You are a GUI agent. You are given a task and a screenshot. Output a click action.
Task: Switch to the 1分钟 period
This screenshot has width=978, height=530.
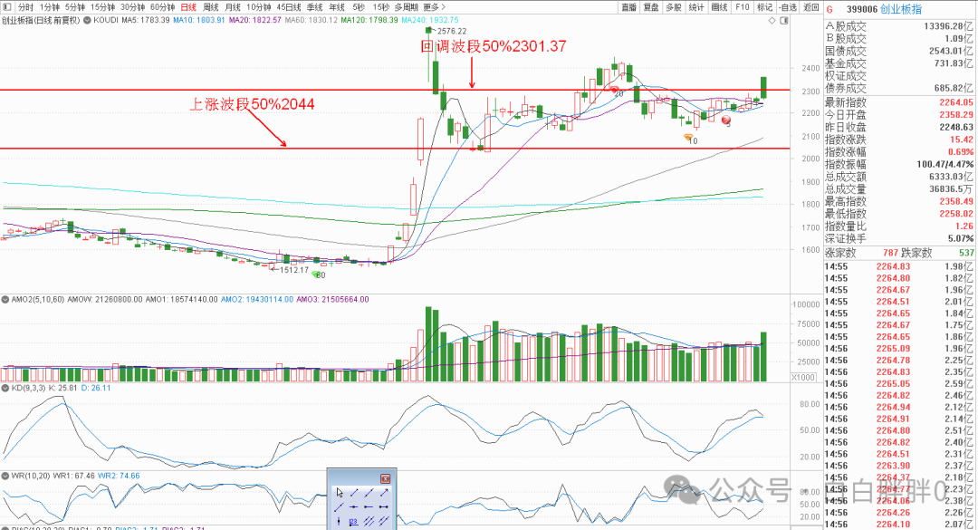coord(49,7)
